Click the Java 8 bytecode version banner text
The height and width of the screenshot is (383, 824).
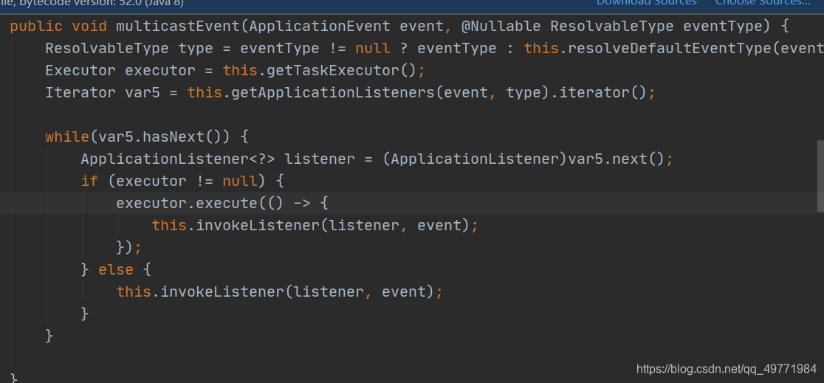click(x=92, y=3)
